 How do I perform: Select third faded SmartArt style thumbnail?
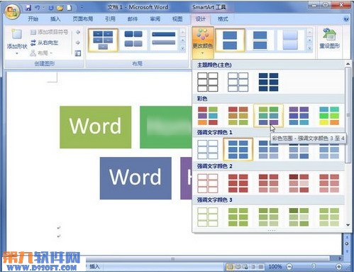click(x=290, y=40)
